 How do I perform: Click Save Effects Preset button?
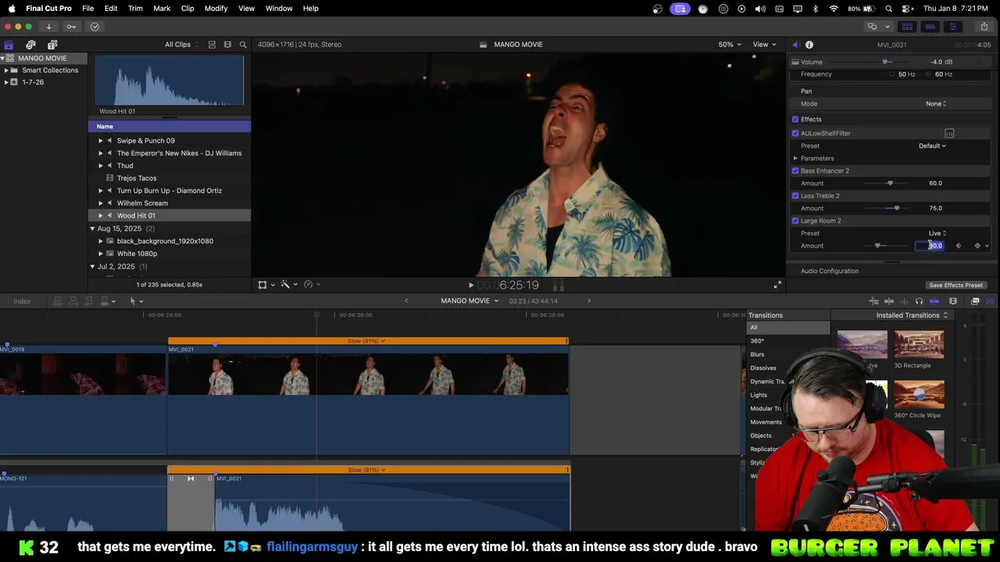955,285
